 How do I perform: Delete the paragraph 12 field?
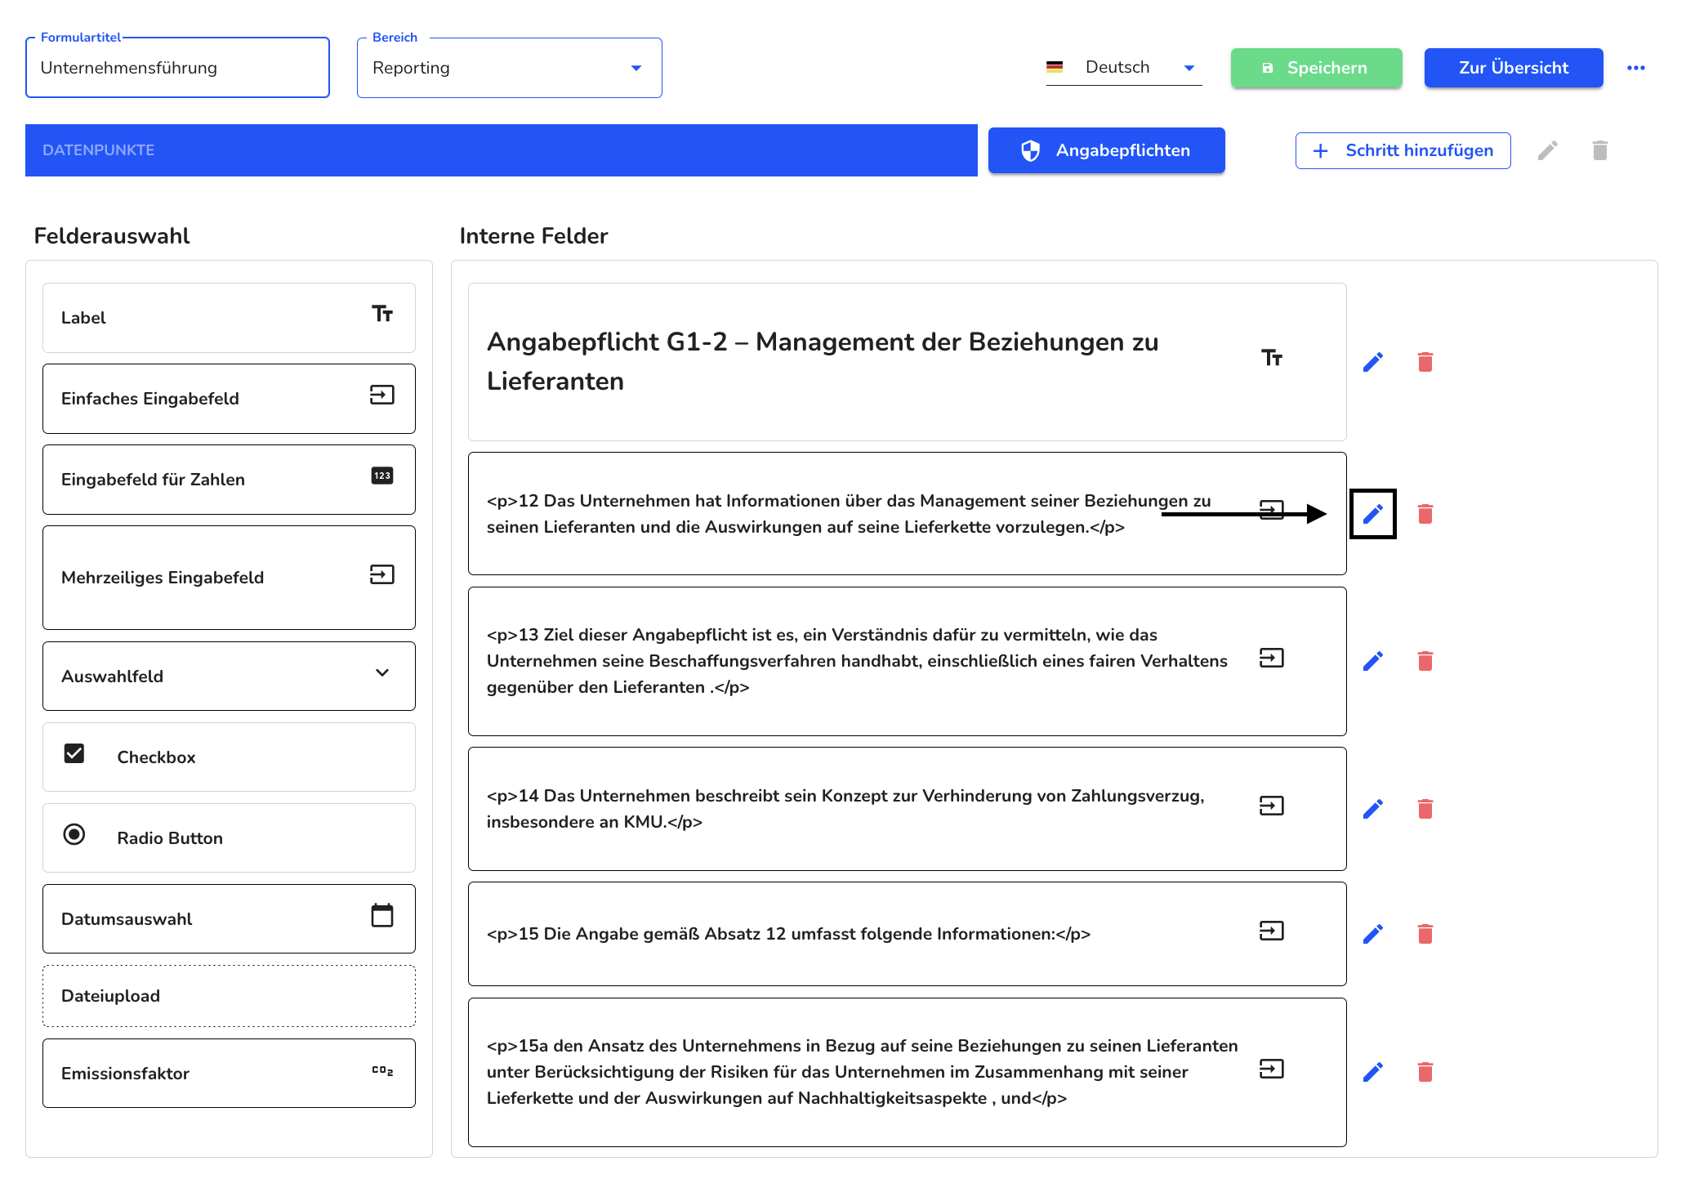click(x=1425, y=514)
